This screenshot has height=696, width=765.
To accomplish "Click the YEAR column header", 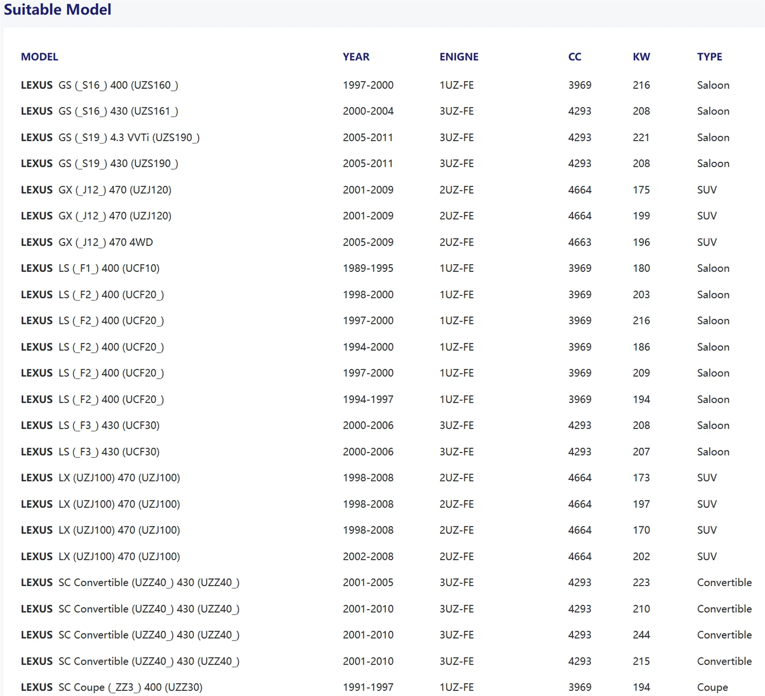I will coord(356,57).
